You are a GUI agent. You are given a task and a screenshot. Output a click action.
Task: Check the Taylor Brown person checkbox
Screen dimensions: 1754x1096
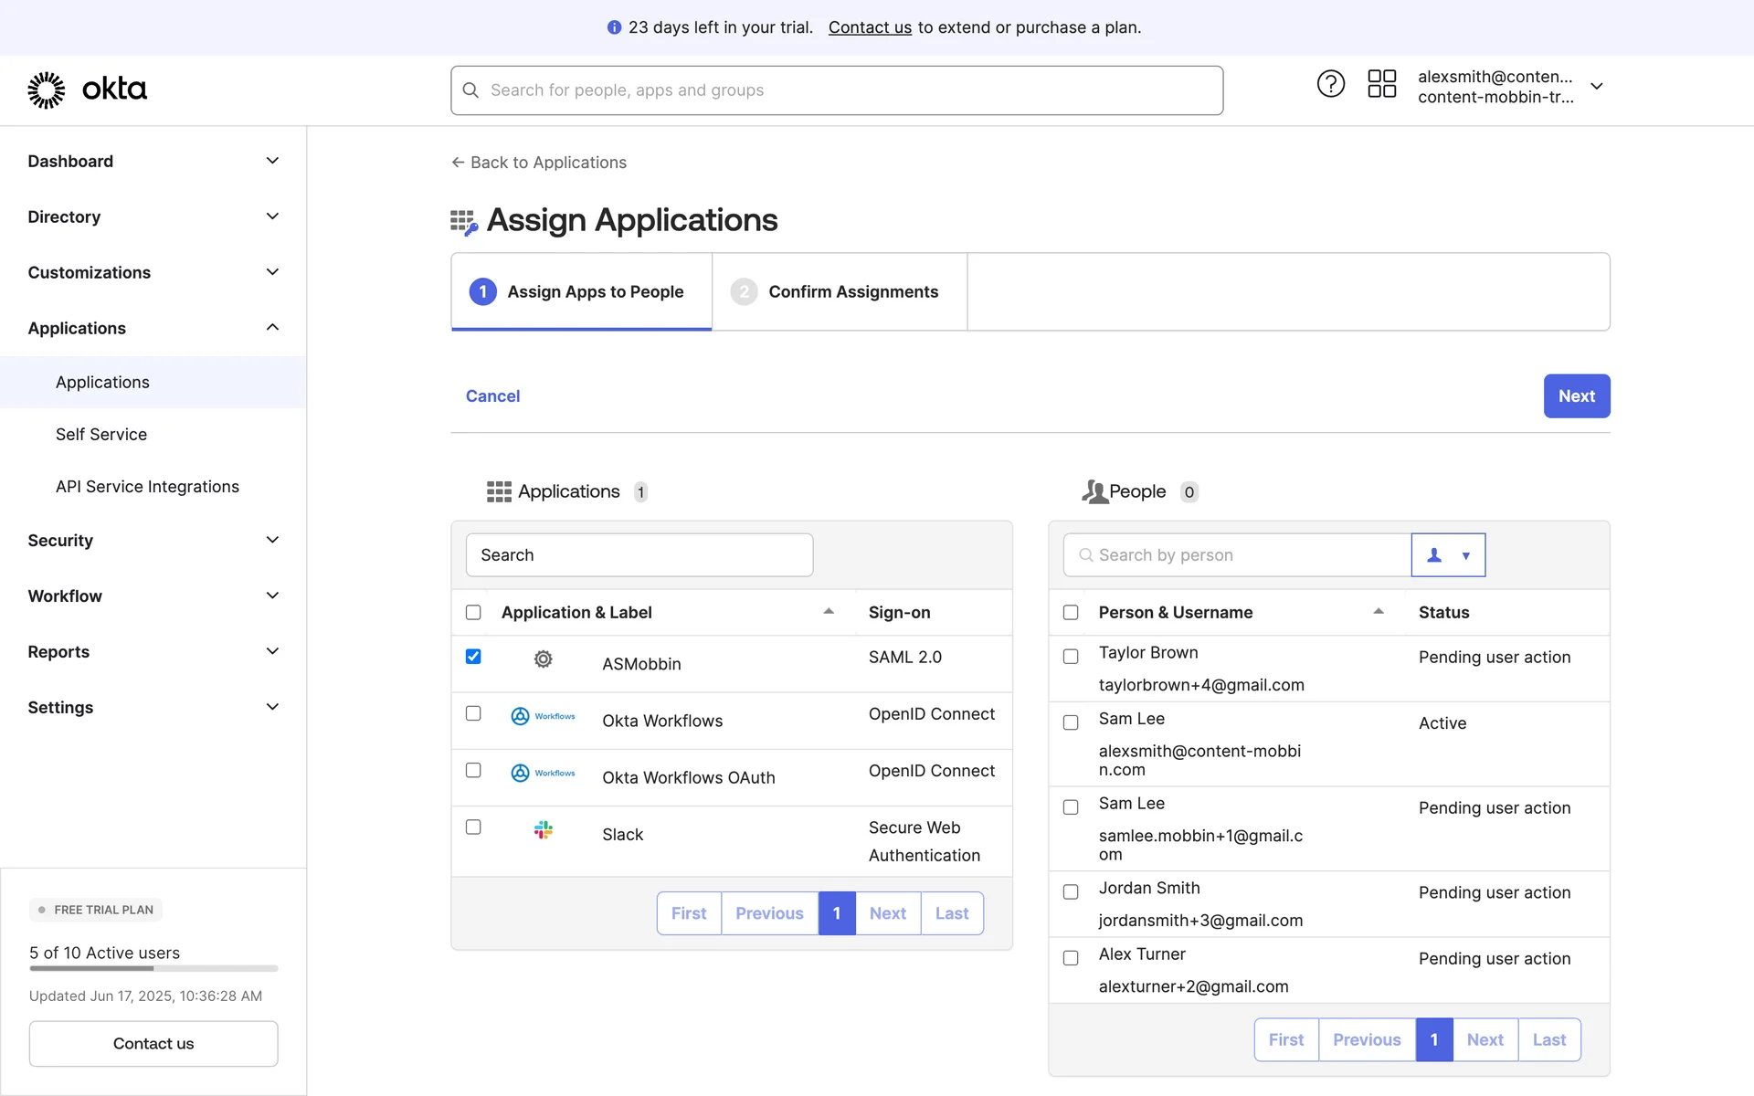(x=1071, y=657)
